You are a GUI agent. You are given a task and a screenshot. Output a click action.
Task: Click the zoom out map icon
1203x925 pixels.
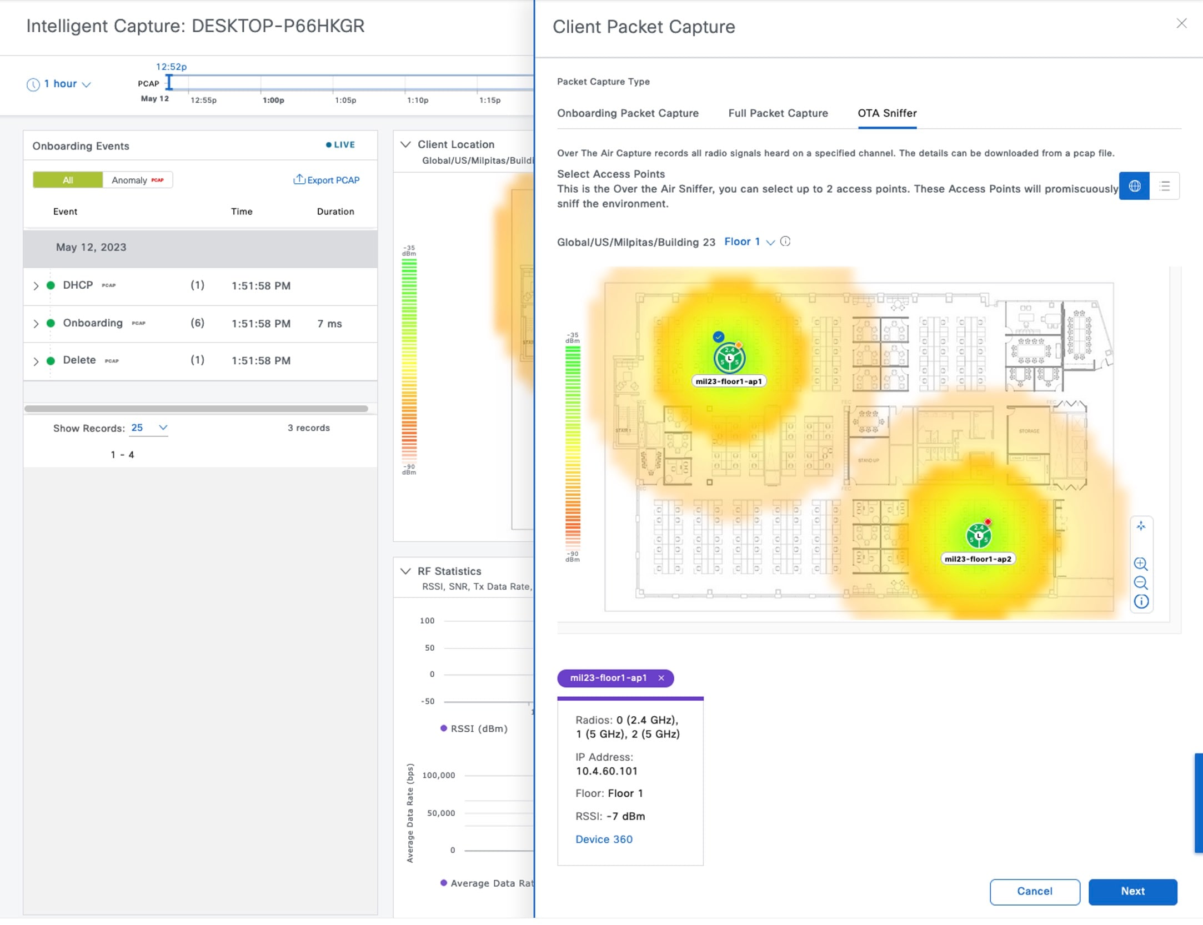(x=1140, y=583)
